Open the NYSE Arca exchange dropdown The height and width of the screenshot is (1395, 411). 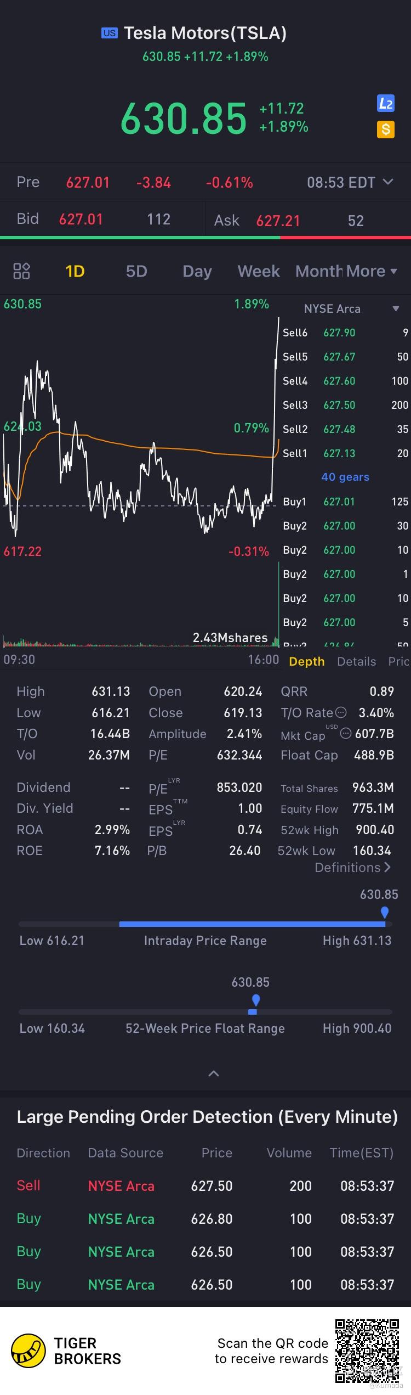point(351,309)
